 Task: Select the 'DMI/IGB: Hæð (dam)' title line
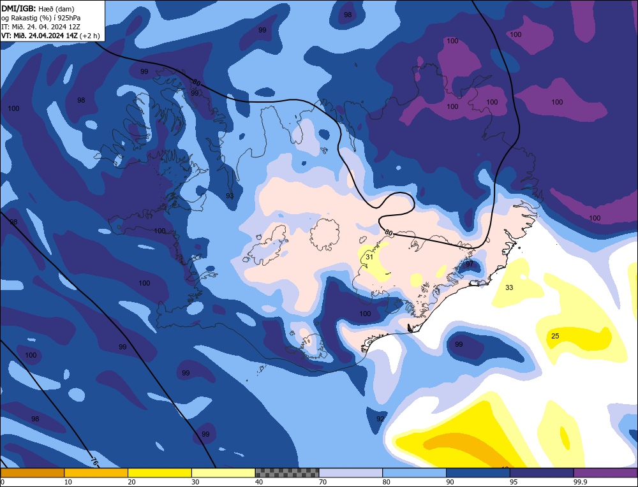pos(38,8)
